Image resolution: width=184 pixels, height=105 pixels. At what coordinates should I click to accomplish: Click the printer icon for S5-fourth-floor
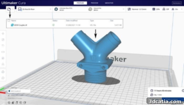20,9
